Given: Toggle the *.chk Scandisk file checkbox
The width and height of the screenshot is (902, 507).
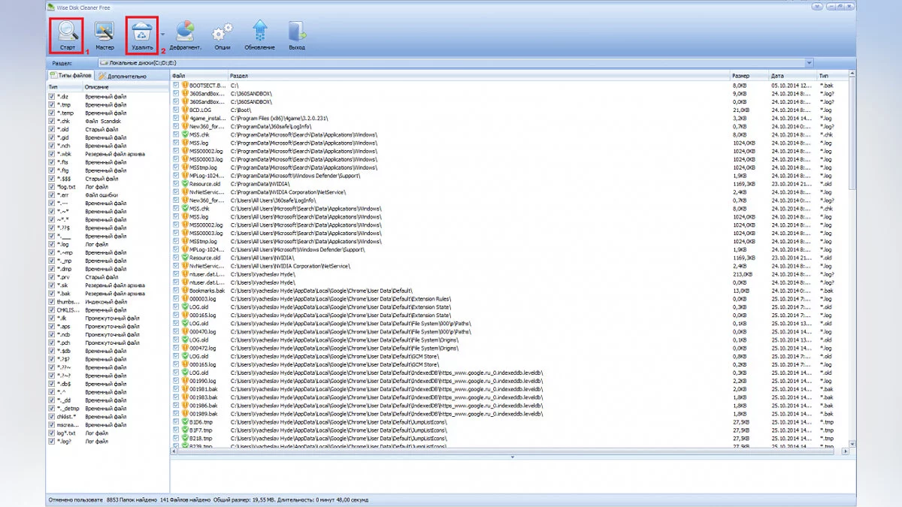Looking at the screenshot, I should pos(51,121).
